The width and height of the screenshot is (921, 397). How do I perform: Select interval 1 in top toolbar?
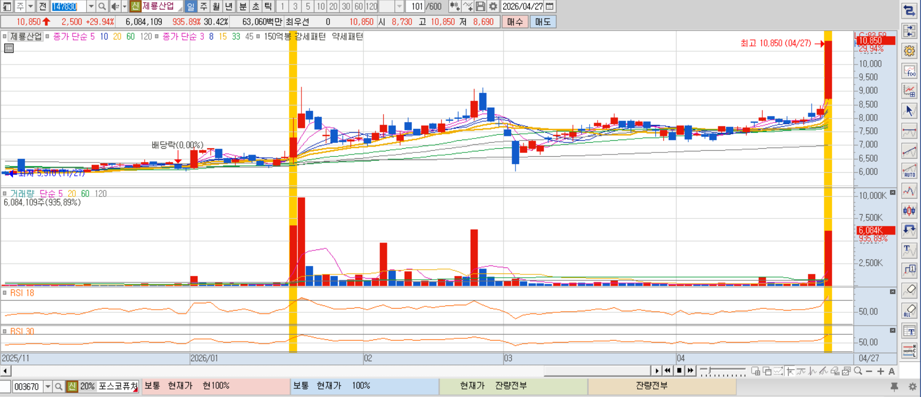click(x=282, y=6)
